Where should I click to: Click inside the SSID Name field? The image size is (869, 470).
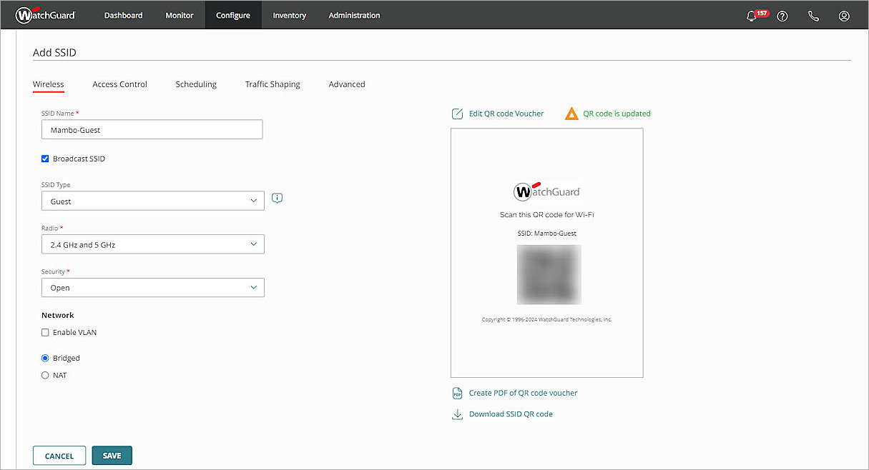[152, 129]
